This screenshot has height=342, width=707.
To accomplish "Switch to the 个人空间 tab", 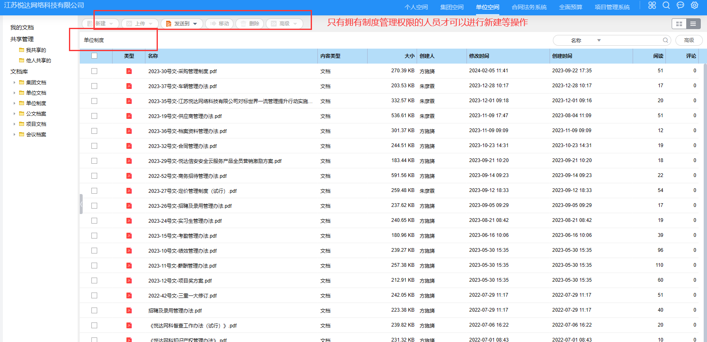I will (x=416, y=7).
